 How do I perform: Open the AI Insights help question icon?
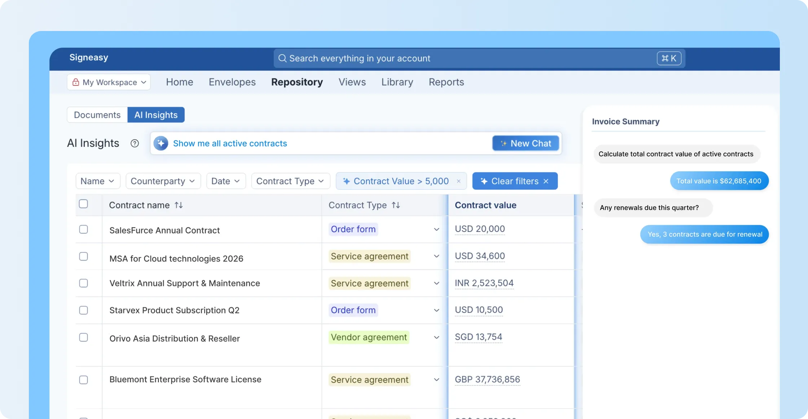[x=135, y=144]
